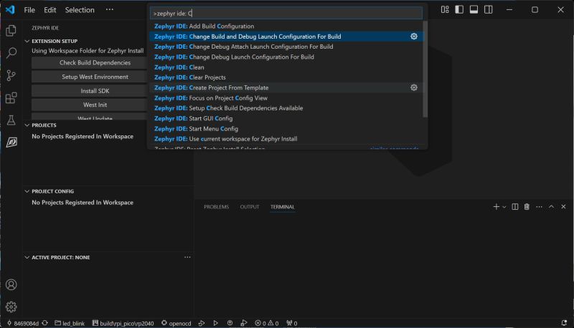Configure keybinding gear for Create Project From Template
Screen dimensions: 574x328
[414, 87]
